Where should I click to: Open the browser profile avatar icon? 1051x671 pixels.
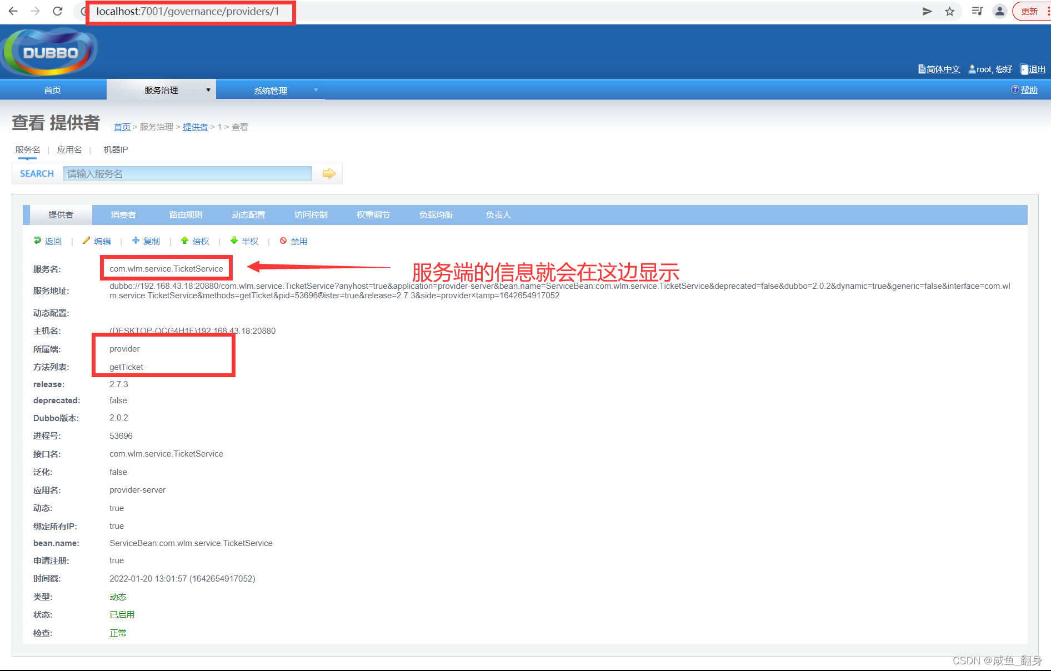pos(999,11)
